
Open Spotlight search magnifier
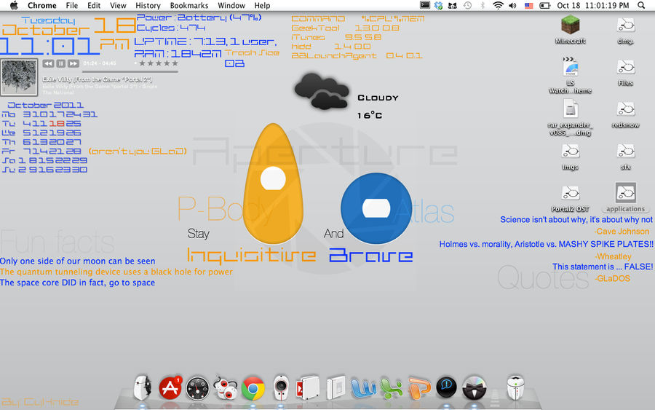pos(641,5)
